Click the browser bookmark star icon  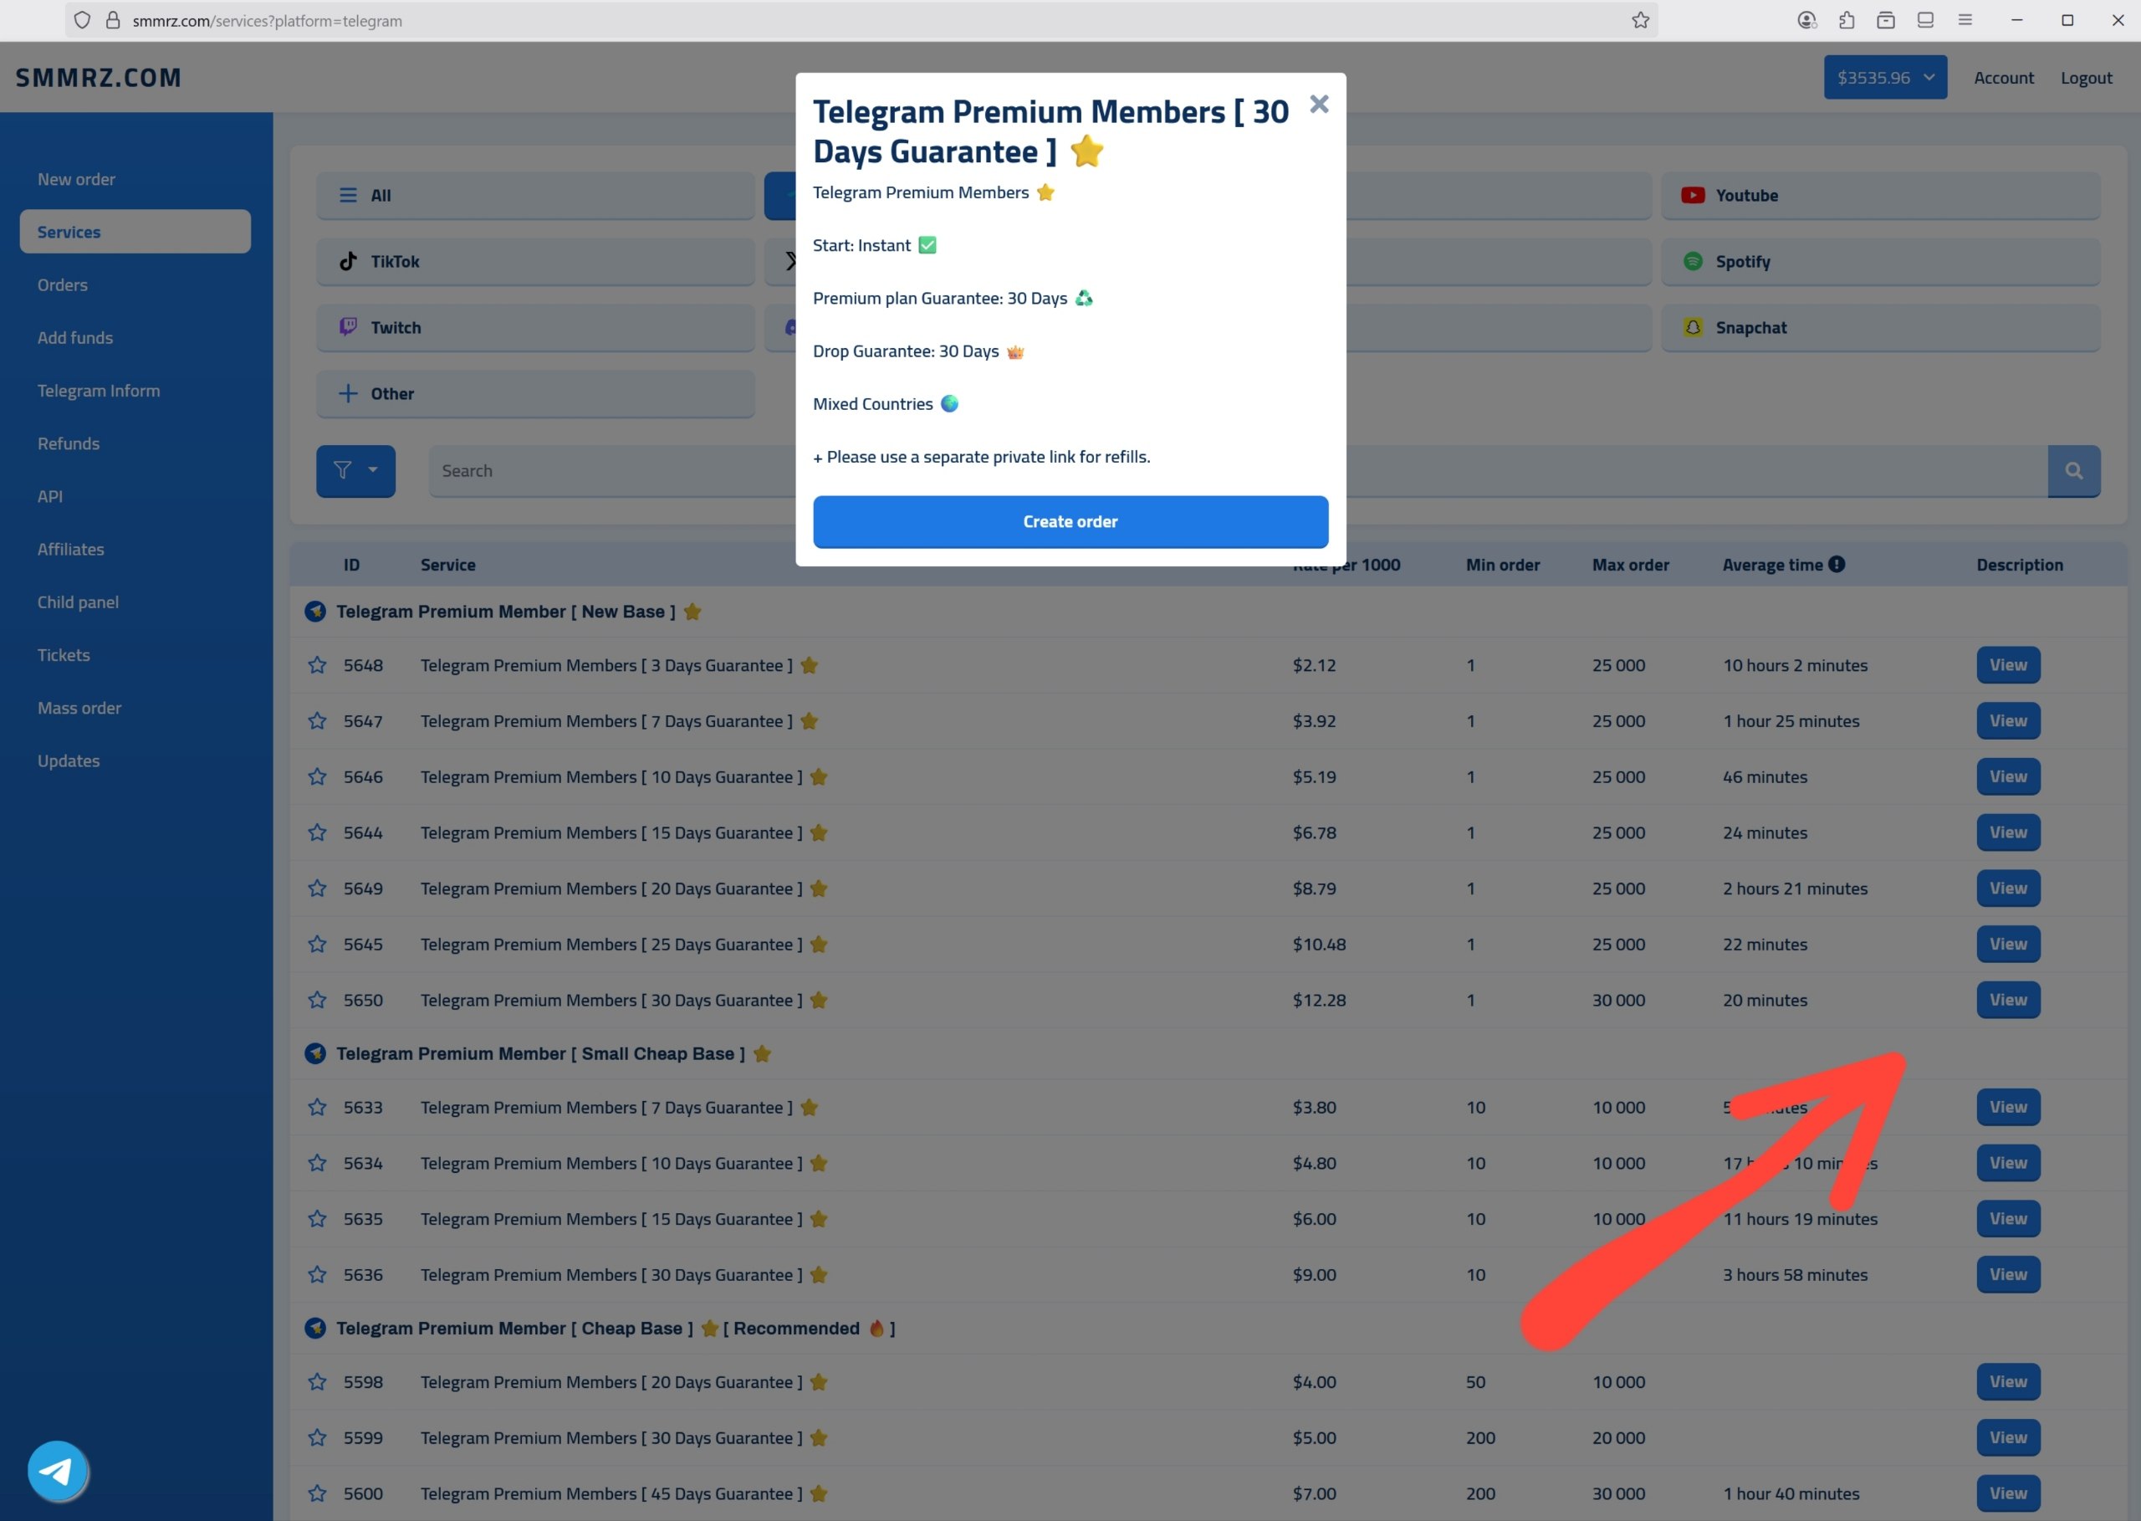[1640, 21]
